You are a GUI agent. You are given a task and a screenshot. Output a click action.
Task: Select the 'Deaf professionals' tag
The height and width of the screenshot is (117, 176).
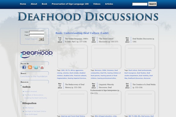point(145,70)
